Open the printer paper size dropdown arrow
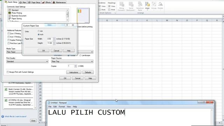Viewport: 224px width, 126px height. [92, 52]
